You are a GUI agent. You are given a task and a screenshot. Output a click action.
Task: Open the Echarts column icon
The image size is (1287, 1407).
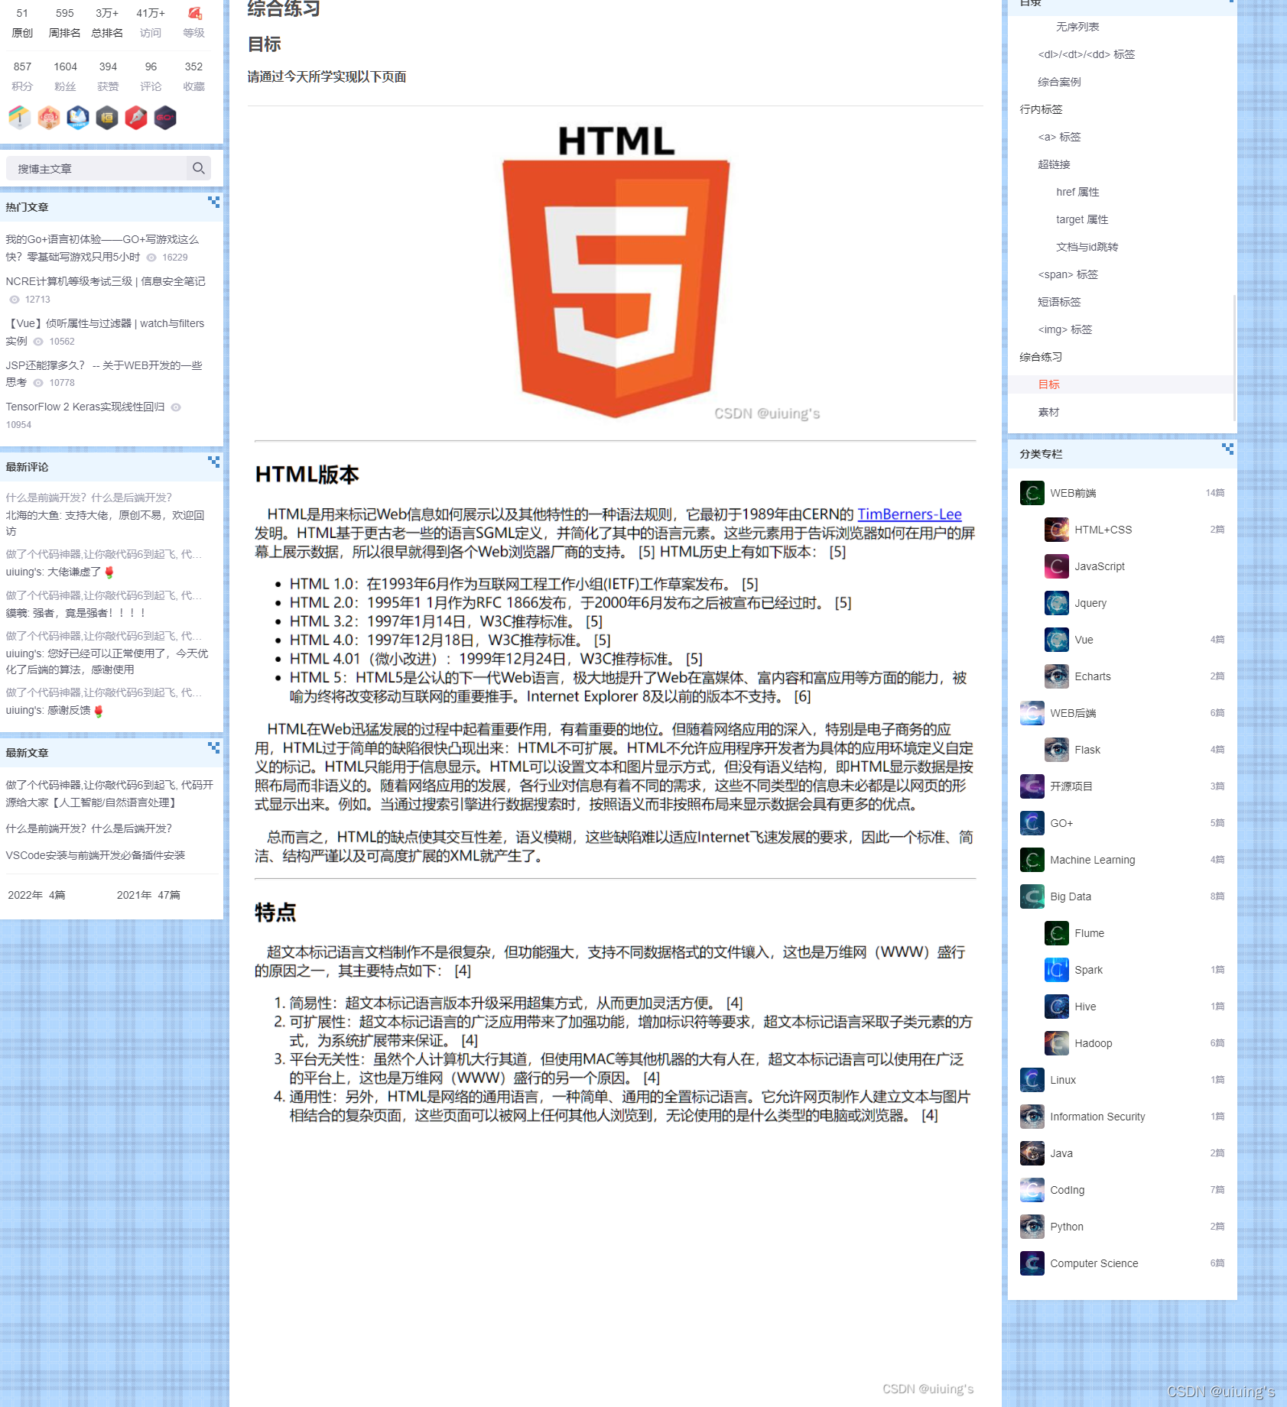[1057, 676]
